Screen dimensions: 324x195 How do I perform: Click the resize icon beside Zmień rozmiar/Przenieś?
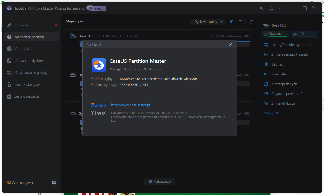tap(266, 54)
